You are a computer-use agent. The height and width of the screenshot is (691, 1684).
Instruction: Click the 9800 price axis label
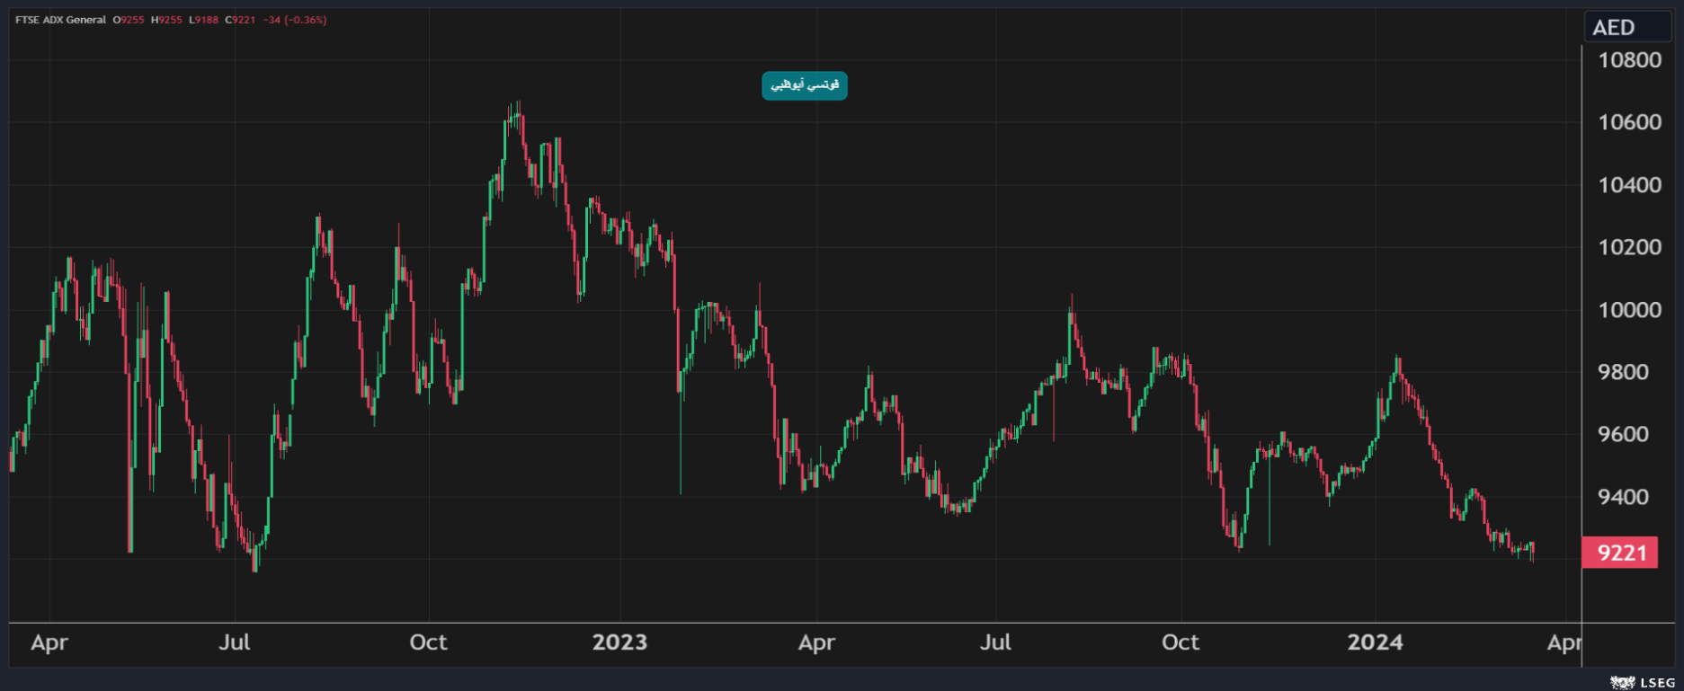coord(1623,372)
